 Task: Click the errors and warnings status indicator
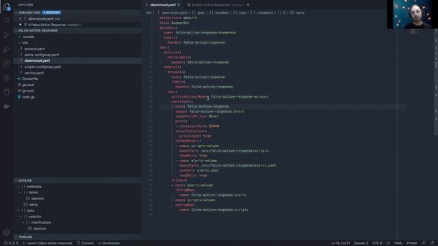coord(11,243)
